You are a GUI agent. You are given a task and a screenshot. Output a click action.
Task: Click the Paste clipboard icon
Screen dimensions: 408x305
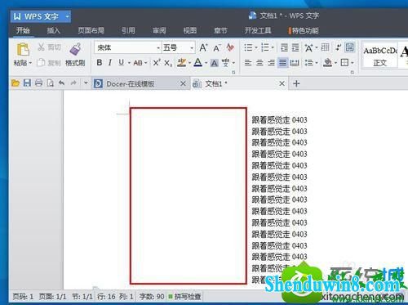pos(23,50)
